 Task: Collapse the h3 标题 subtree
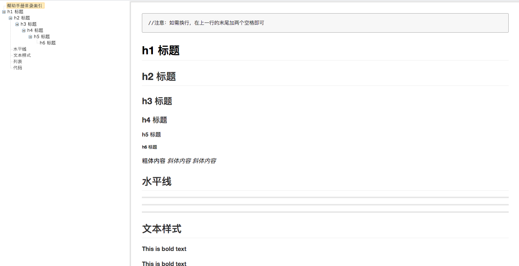pyautogui.click(x=17, y=24)
